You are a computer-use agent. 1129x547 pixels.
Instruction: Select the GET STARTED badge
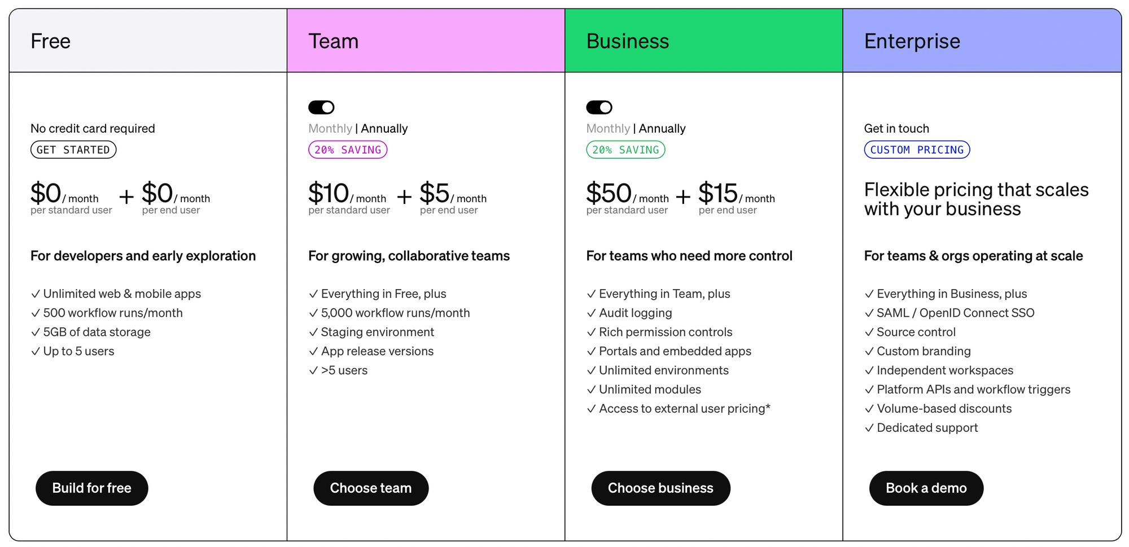pyautogui.click(x=73, y=150)
